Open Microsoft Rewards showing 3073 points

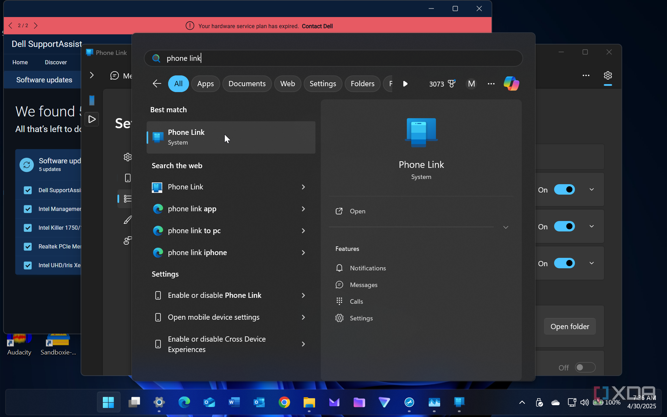[x=442, y=83]
